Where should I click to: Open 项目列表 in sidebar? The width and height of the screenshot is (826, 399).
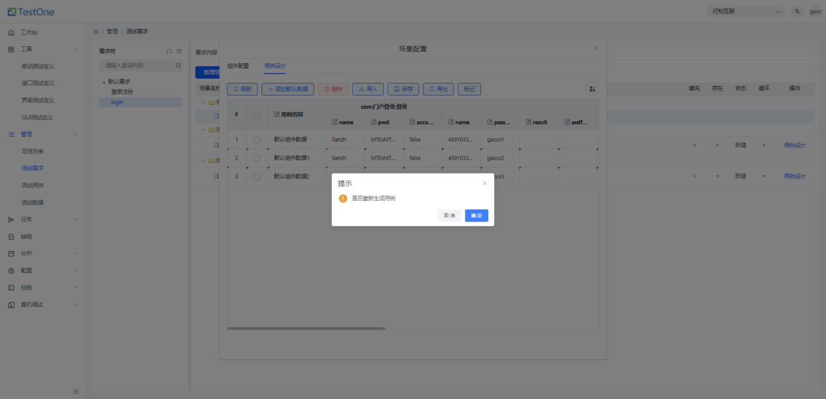point(33,151)
